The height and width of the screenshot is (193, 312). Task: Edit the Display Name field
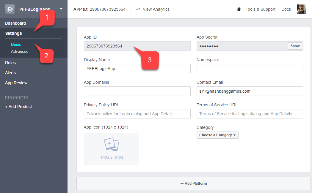tap(137, 69)
